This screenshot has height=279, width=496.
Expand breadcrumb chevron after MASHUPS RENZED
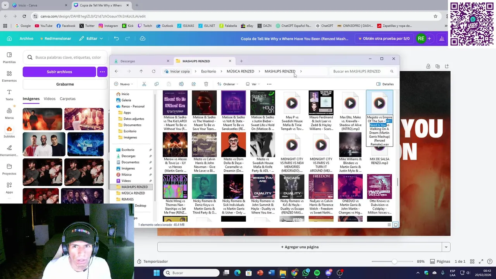click(301, 71)
